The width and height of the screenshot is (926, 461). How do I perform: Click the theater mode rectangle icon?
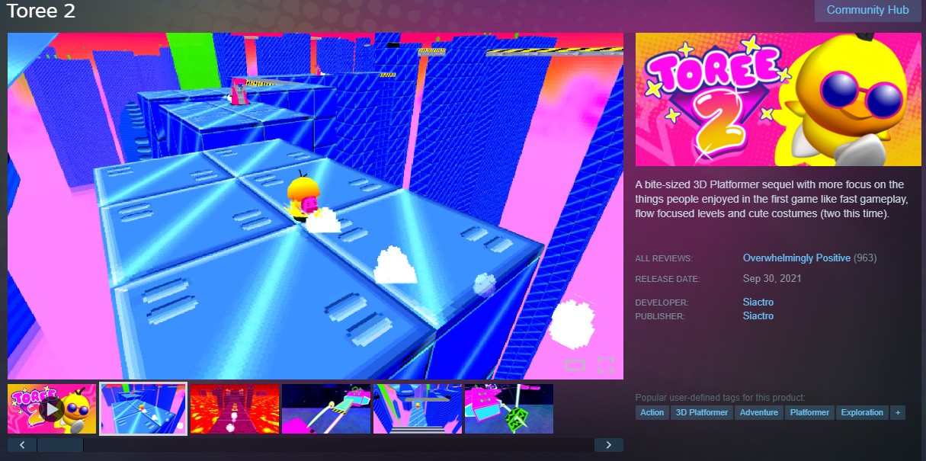[575, 365]
